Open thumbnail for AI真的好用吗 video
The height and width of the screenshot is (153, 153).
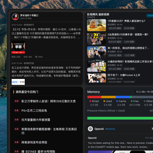tap(96, 66)
